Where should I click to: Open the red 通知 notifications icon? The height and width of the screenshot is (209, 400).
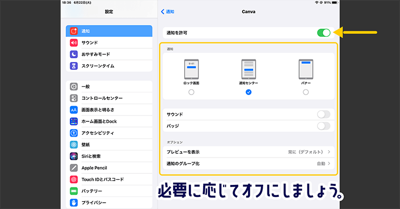coord(74,31)
